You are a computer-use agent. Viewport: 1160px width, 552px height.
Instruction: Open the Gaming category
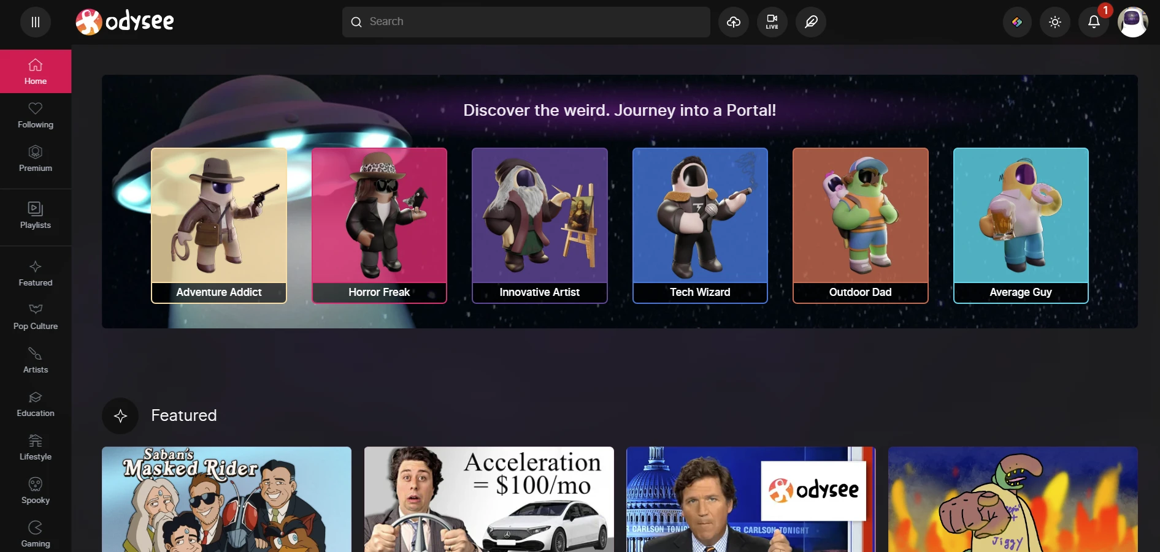(36, 534)
